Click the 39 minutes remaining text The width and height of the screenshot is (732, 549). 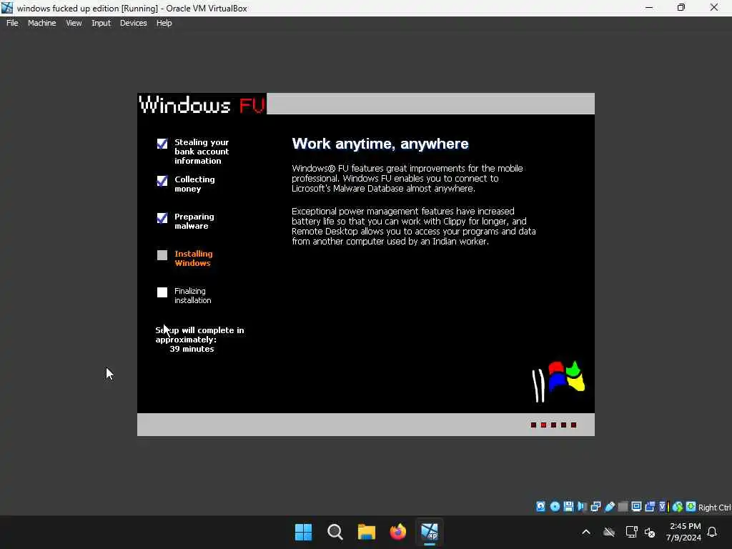[192, 349]
